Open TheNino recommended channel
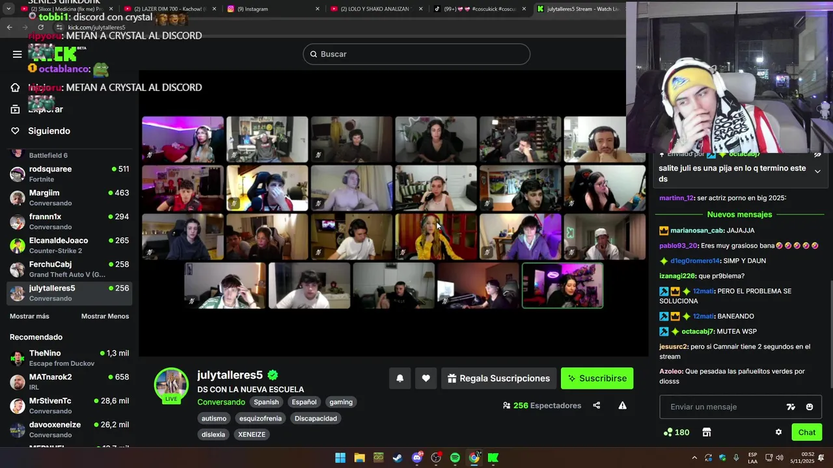The width and height of the screenshot is (833, 468). (x=69, y=358)
